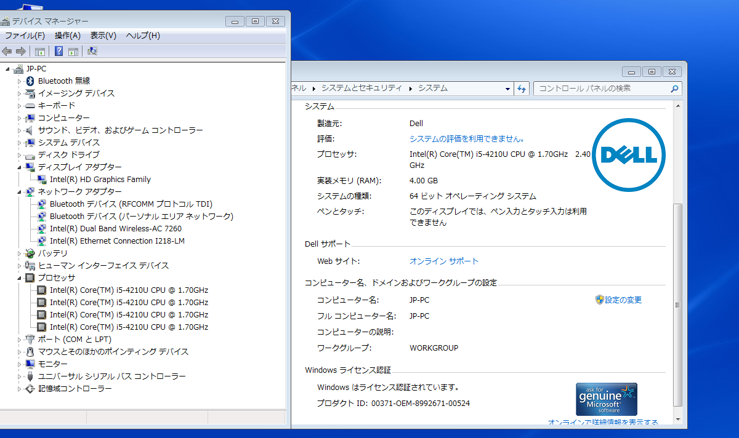Click the 4.00 GB memory value

pyautogui.click(x=424, y=181)
